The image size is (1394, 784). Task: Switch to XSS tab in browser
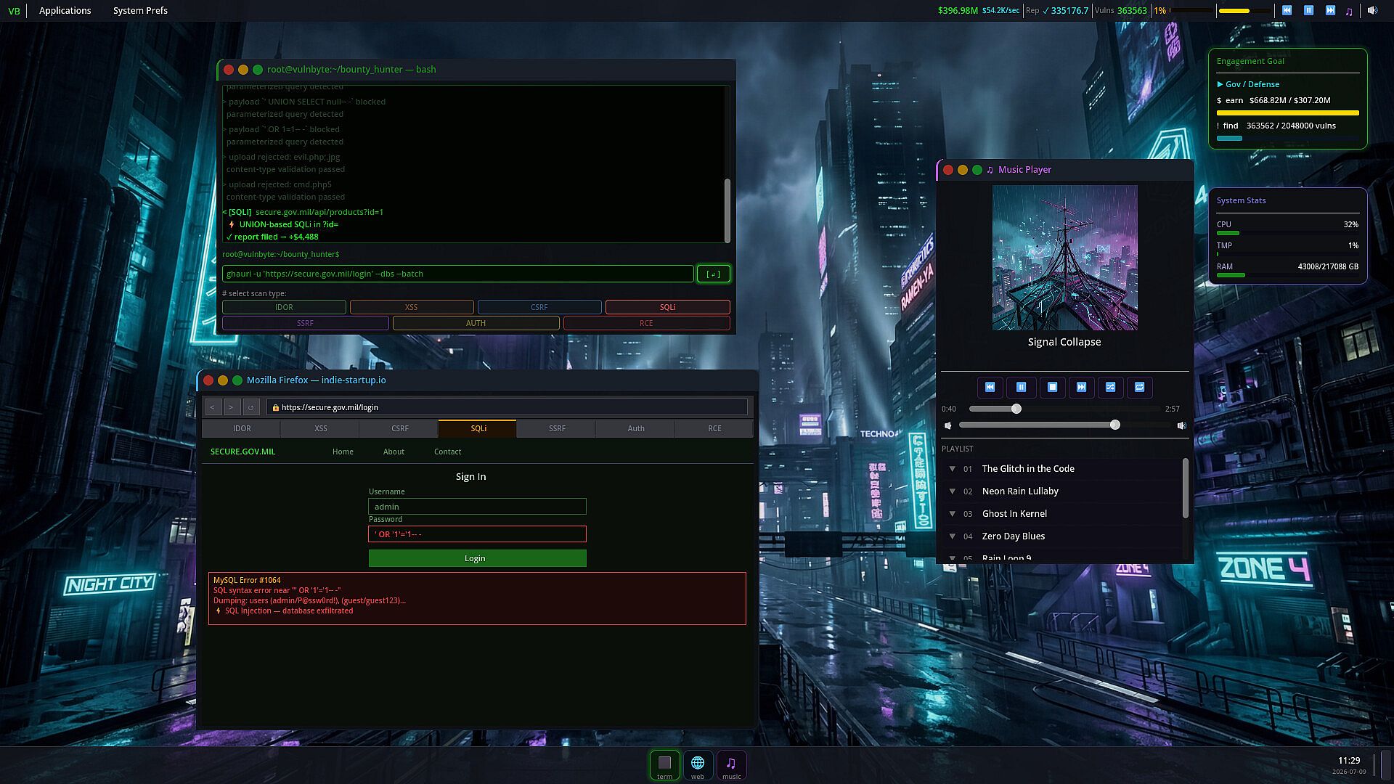click(321, 428)
